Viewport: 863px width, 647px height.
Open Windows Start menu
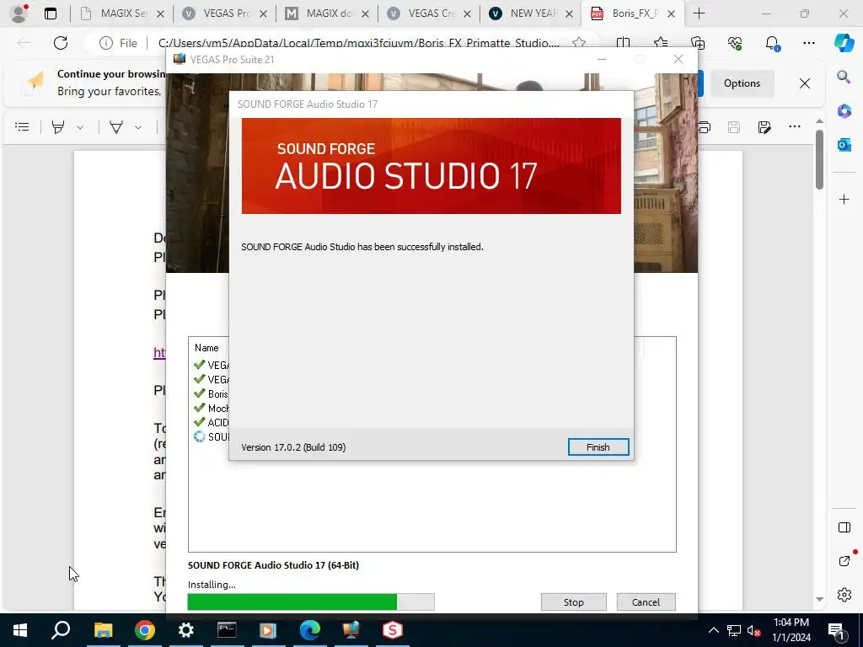pyautogui.click(x=20, y=630)
